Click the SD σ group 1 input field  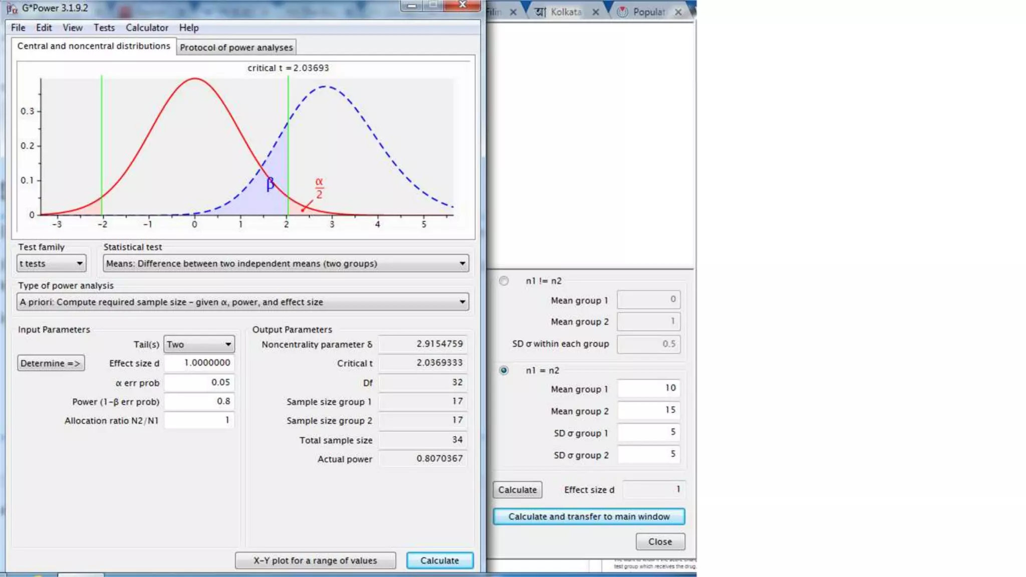pyautogui.click(x=648, y=432)
